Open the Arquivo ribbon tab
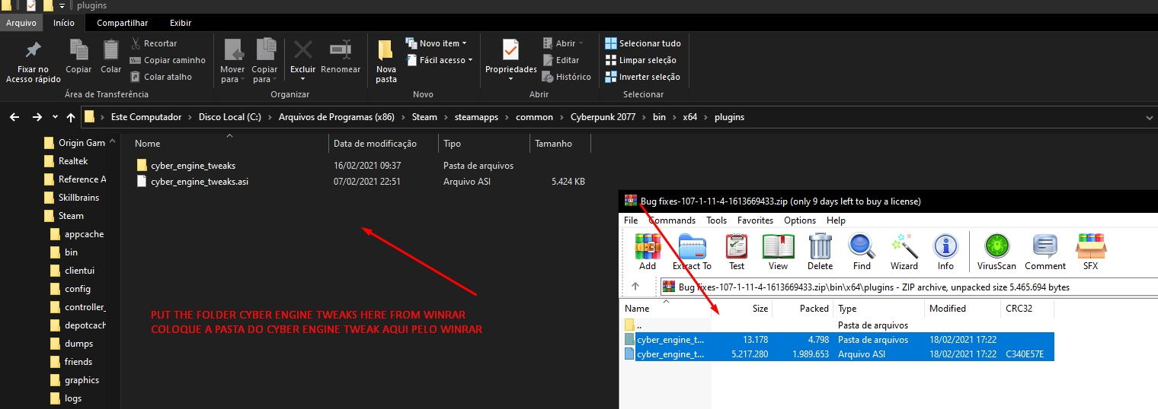1158x409 pixels. 21,23
